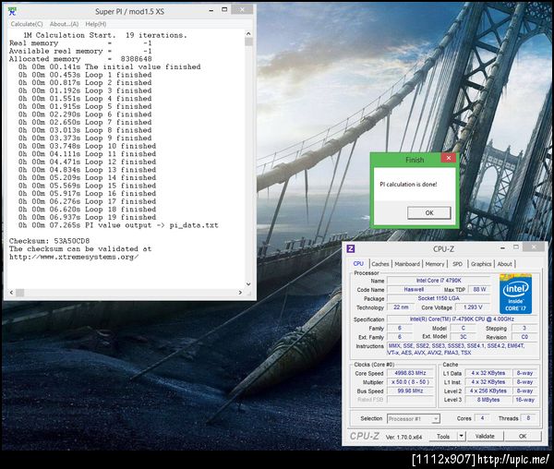Click the Package value 'Socket 1150 LGA'
Image resolution: width=554 pixels, height=469 pixels.
click(439, 298)
